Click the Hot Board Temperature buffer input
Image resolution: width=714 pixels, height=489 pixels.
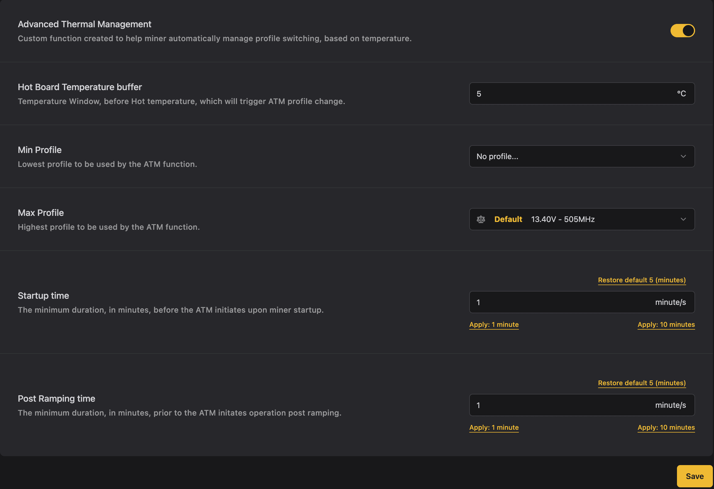[581, 93]
